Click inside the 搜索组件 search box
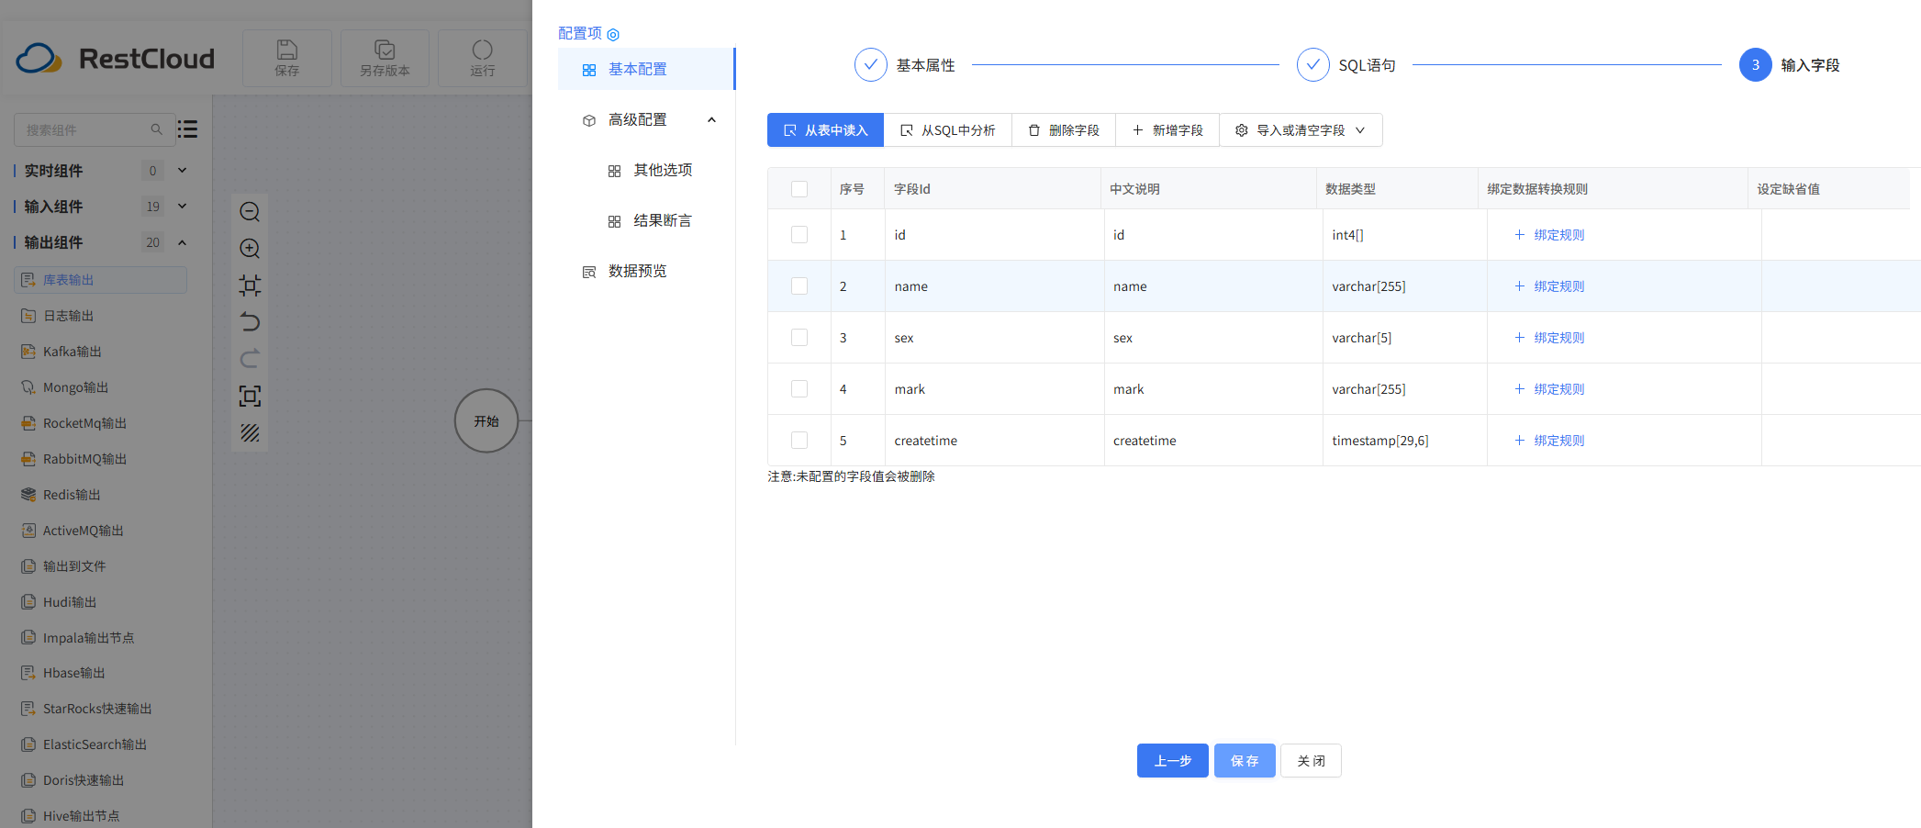Viewport: 1921px width, 828px height. tap(87, 129)
